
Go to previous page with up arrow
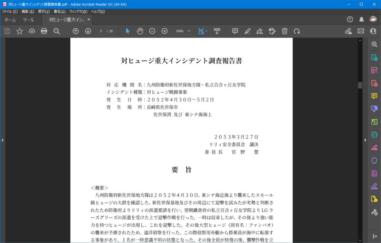tap(76, 31)
